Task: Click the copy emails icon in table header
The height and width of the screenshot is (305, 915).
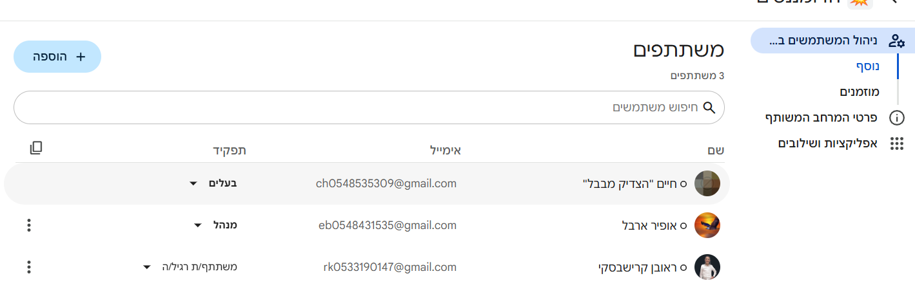Action: [36, 149]
